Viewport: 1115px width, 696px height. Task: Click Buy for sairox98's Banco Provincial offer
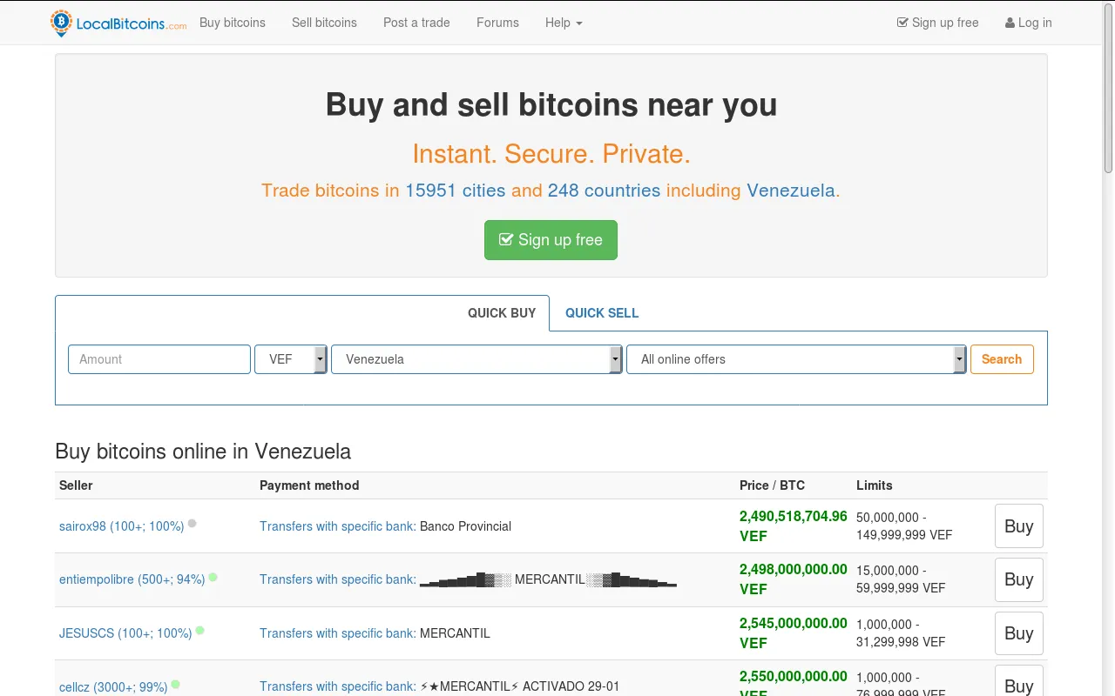coord(1019,526)
